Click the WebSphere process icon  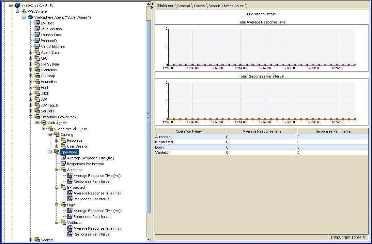coord(24,11)
